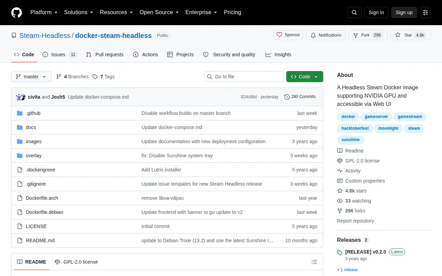Click the civita contributor avatar

pyautogui.click(x=19, y=97)
